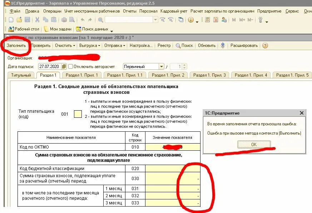Click the Print preview icon

(72, 20)
